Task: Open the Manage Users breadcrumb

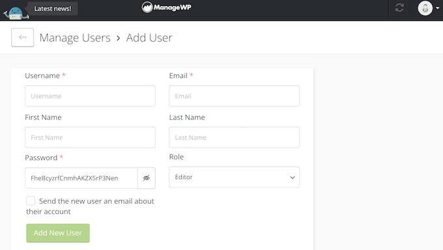Action: pyautogui.click(x=75, y=38)
